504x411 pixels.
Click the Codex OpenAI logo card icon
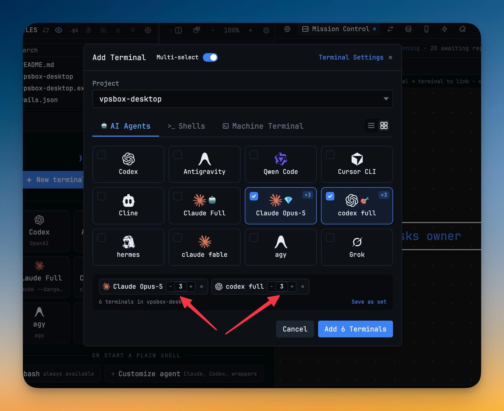tap(128, 159)
